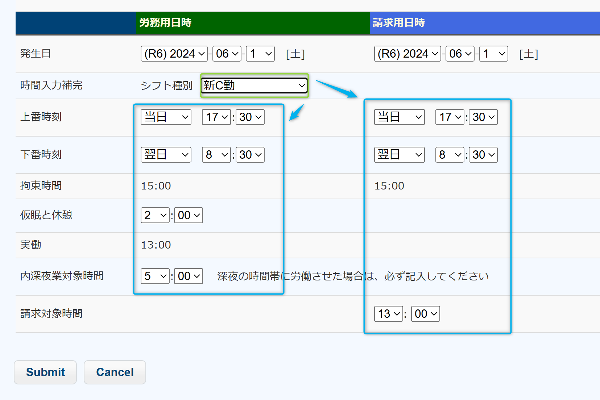
Task: Open the シフト種別 dropdown showing 新C勤
Action: point(254,86)
